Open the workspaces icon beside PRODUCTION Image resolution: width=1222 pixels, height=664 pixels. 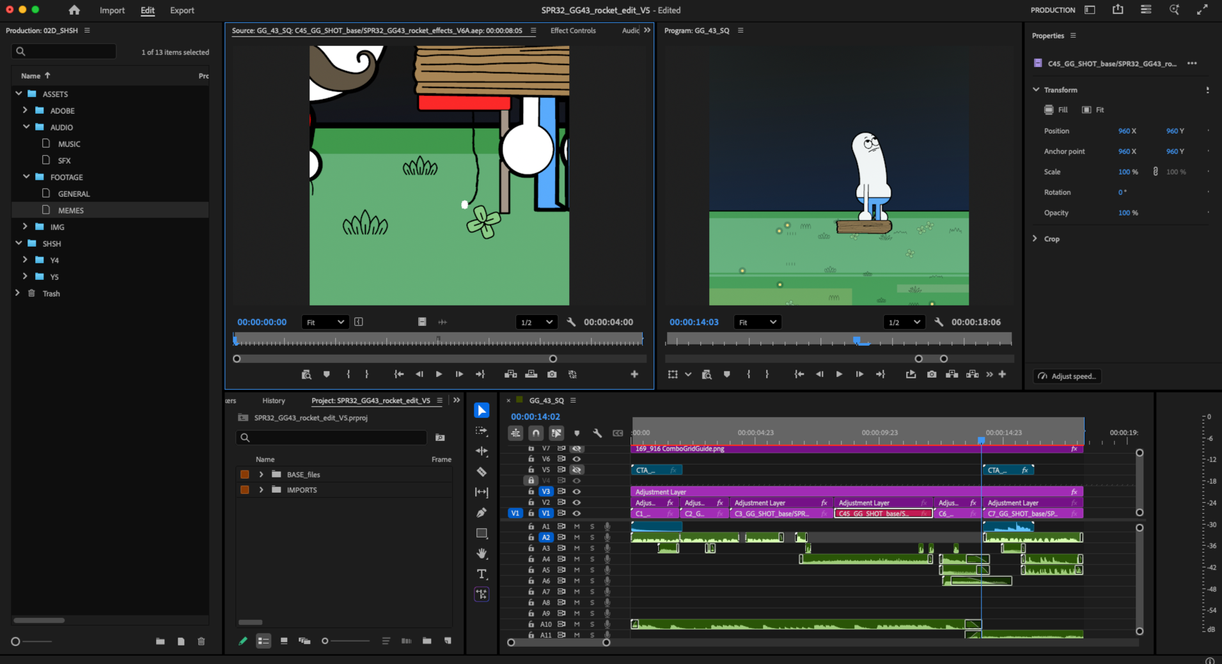pos(1090,10)
